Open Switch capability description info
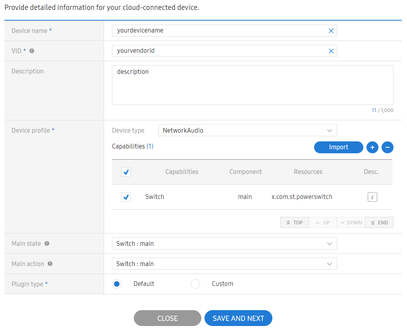The width and height of the screenshot is (407, 330). (372, 197)
